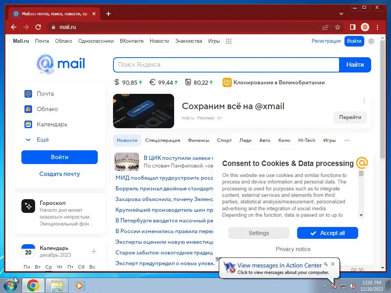Switch to the Кино tab

click(284, 140)
